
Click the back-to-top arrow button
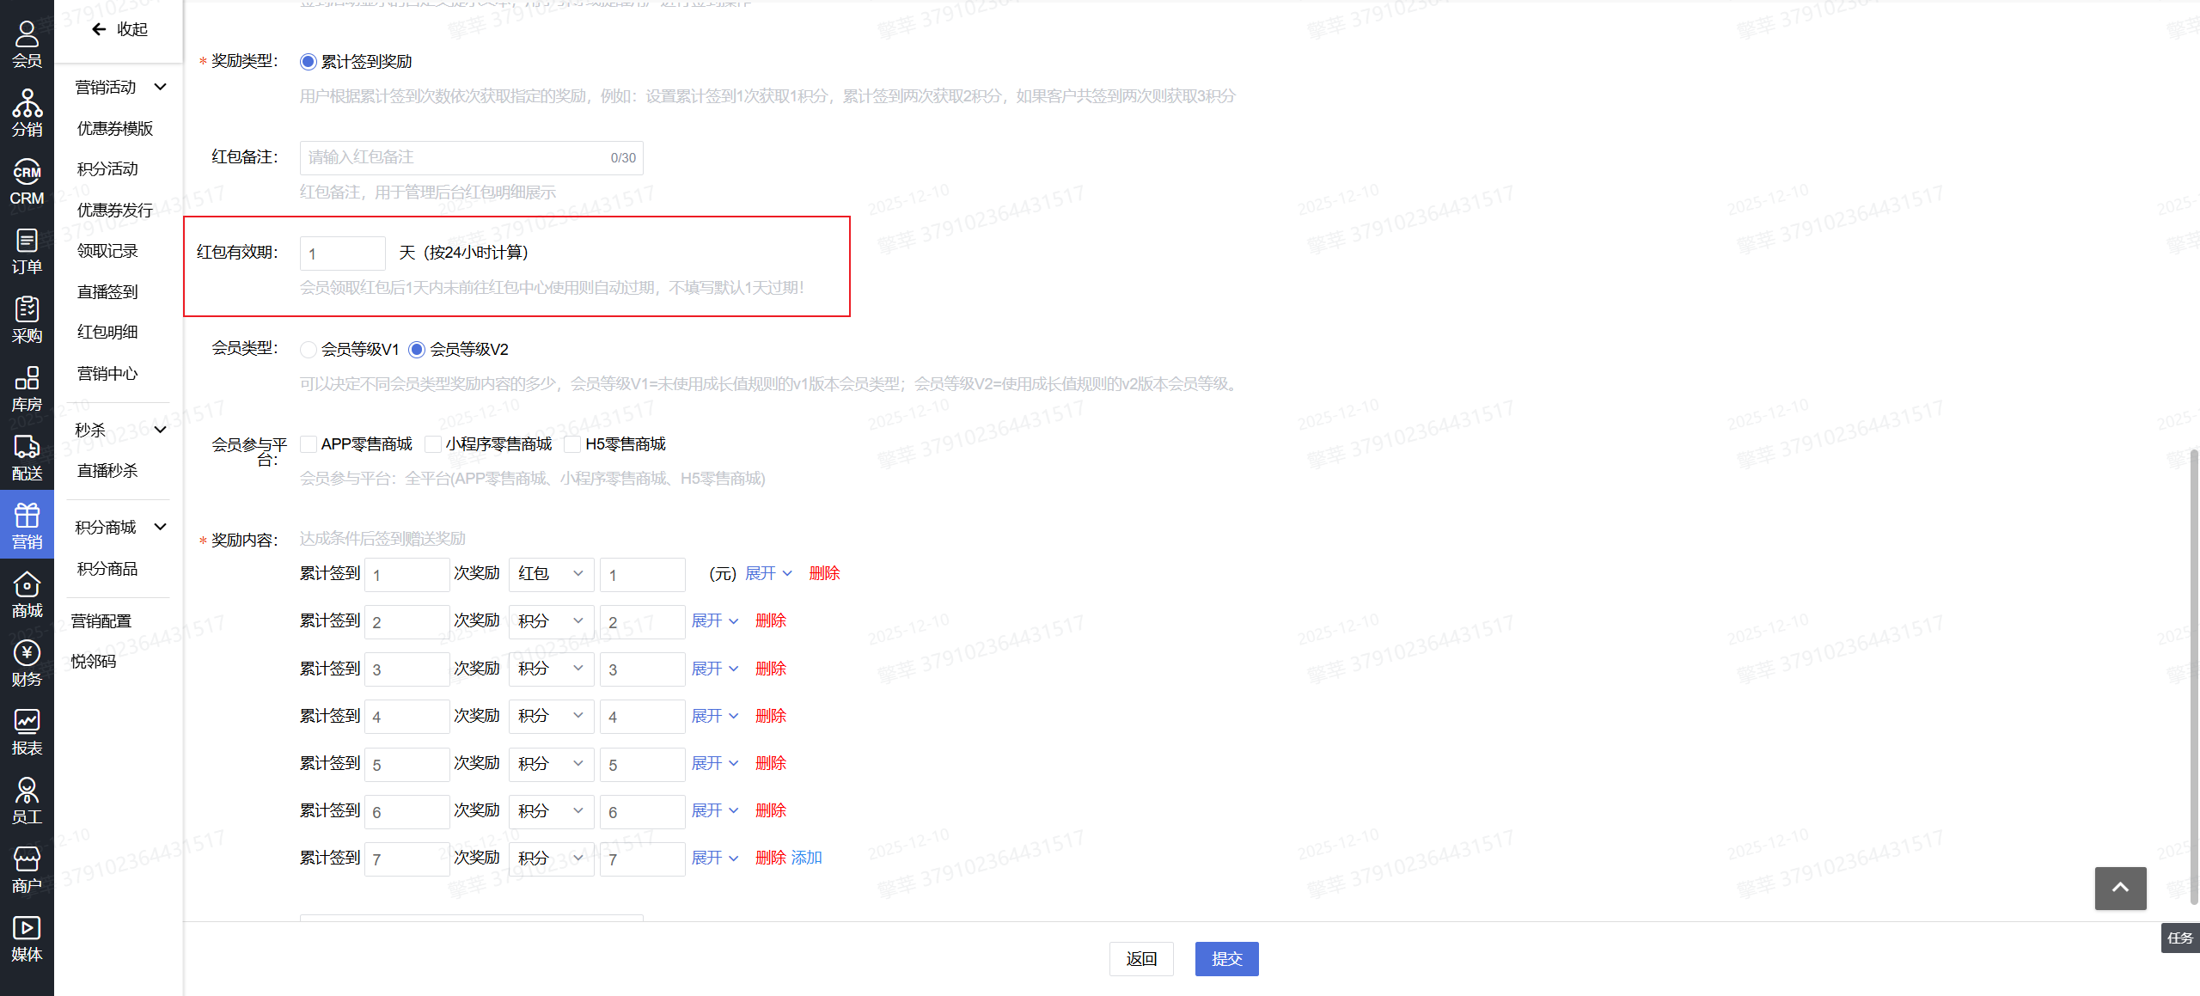coord(2119,888)
